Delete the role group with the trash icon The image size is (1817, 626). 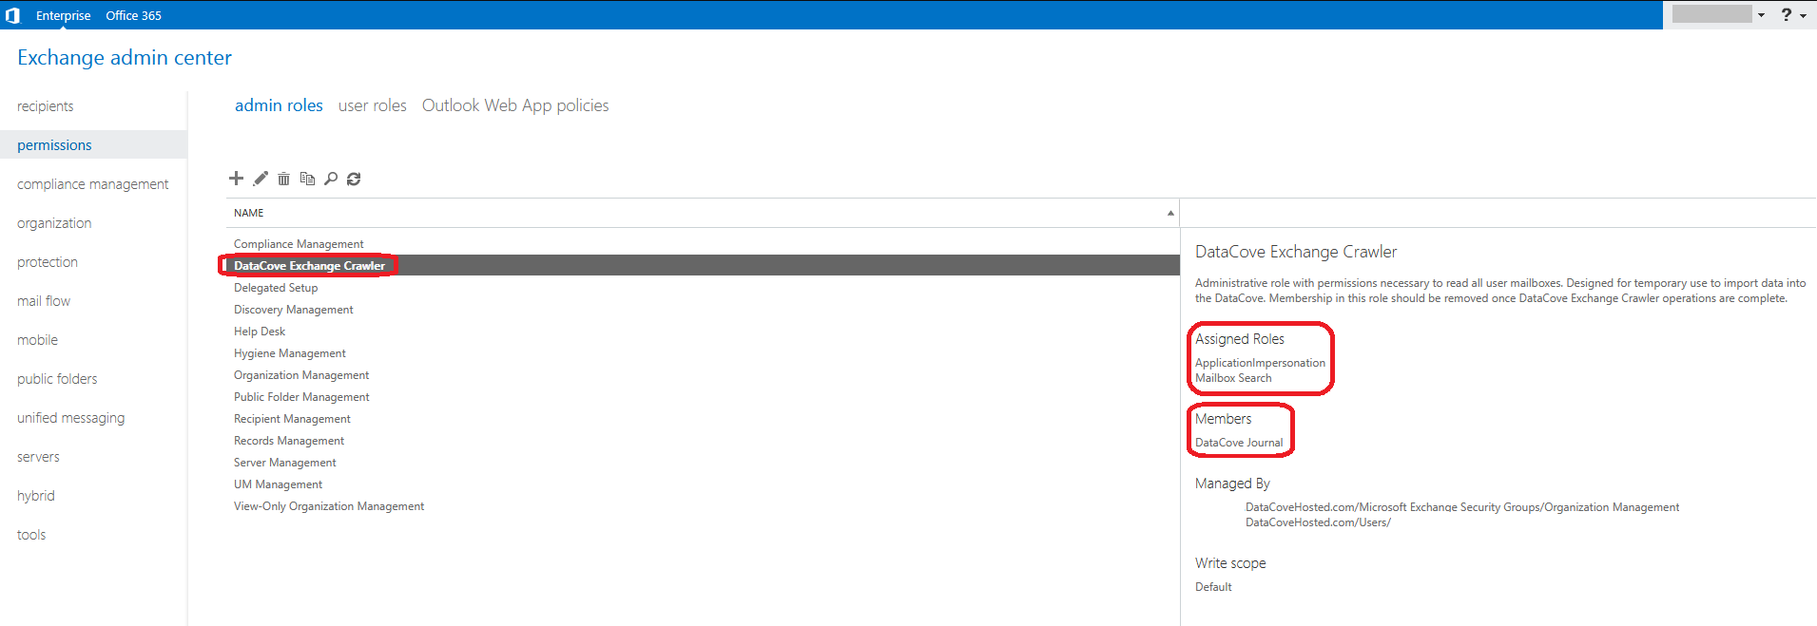click(283, 179)
